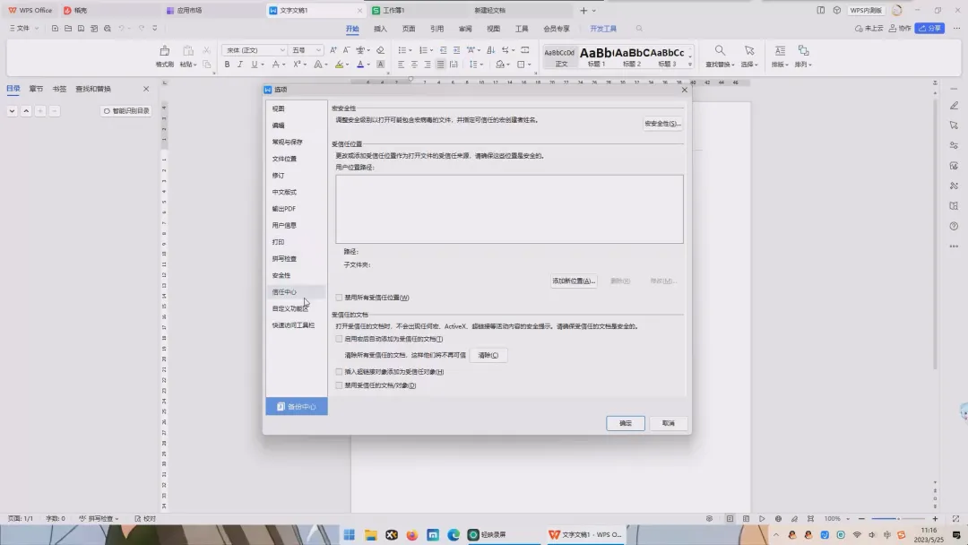Switch to the 插入 ribbon tab

tap(380, 29)
